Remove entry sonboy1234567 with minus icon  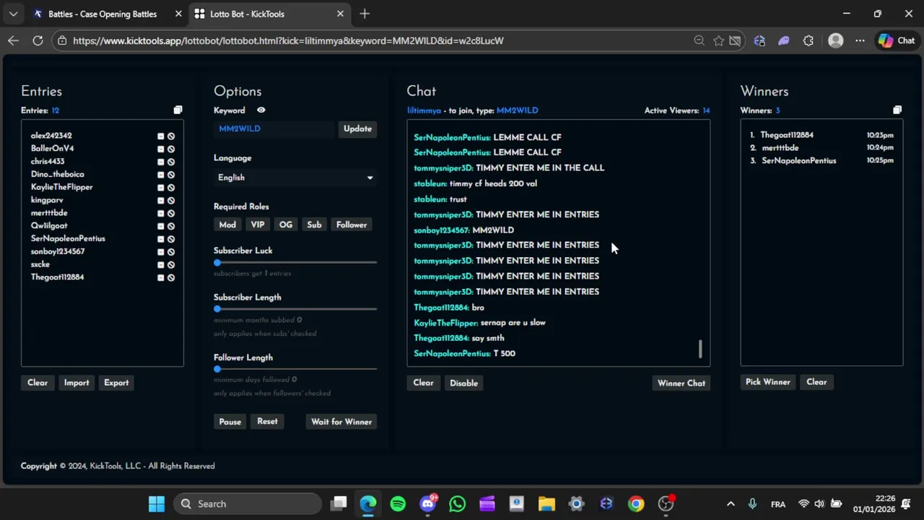(x=161, y=252)
